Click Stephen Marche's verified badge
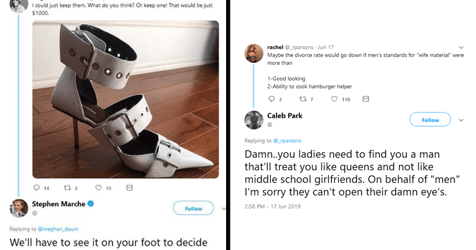This screenshot has height=250, width=476. click(x=92, y=204)
